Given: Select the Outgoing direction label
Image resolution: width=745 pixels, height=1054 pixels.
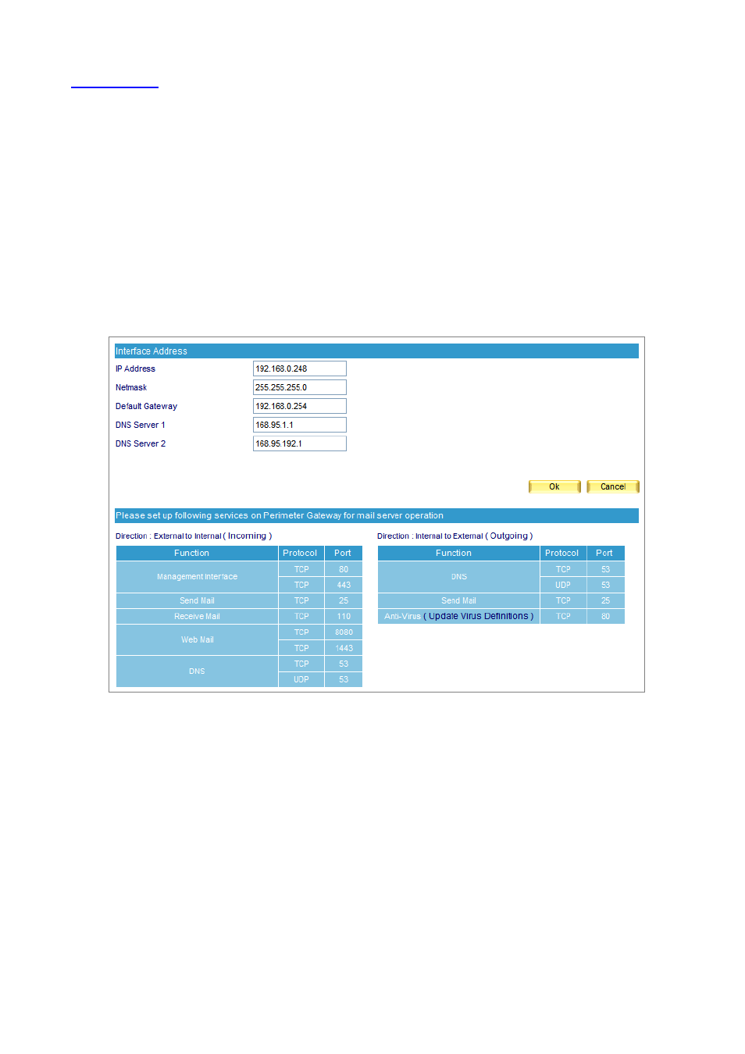Looking at the screenshot, I should click(x=454, y=536).
